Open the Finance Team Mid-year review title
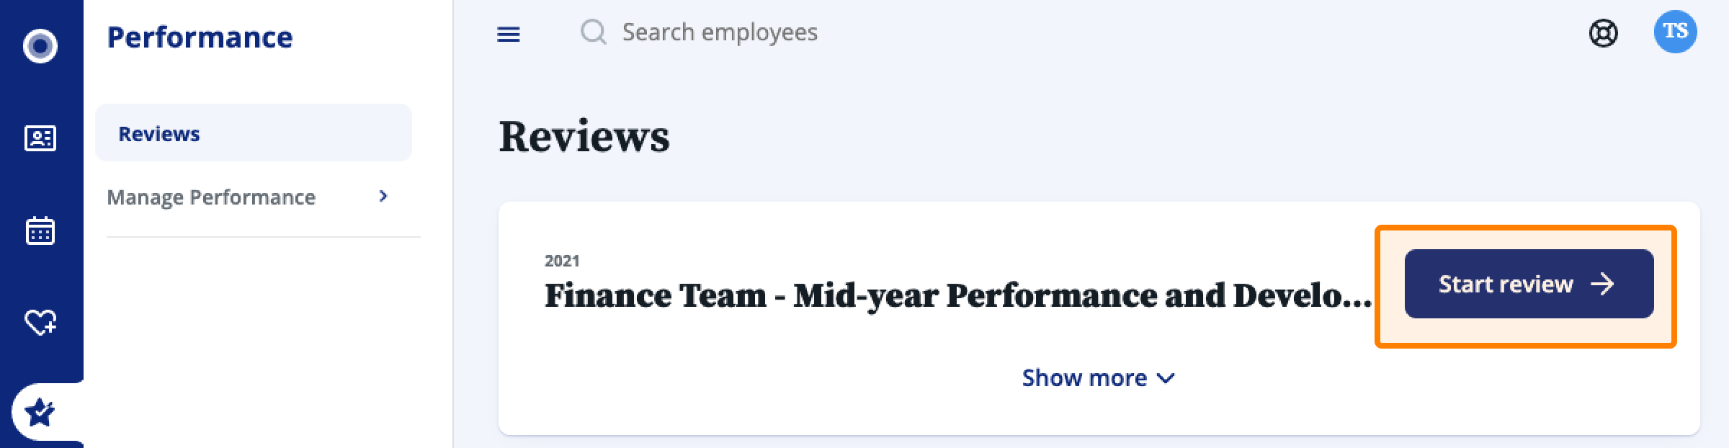 [x=957, y=296]
